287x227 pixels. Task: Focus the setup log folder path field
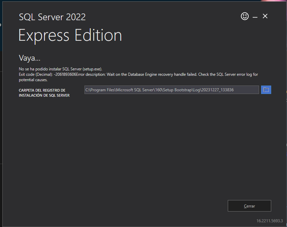click(x=172, y=90)
